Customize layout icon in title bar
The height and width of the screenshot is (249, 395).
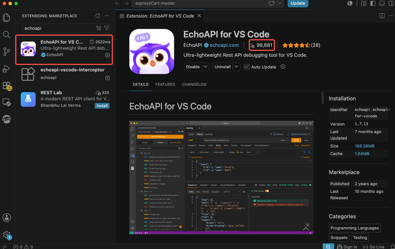point(364,3)
